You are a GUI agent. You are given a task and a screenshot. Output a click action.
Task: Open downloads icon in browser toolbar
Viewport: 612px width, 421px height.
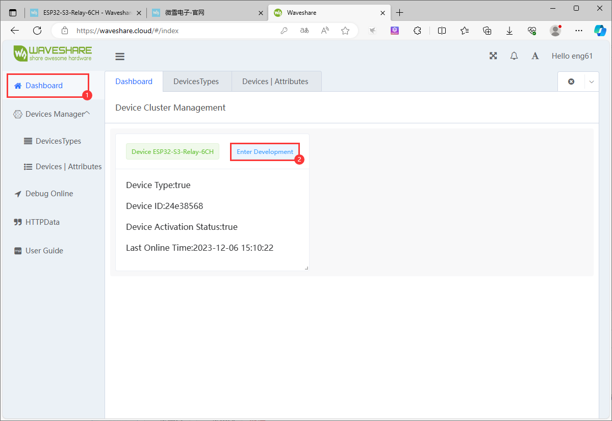tap(509, 31)
